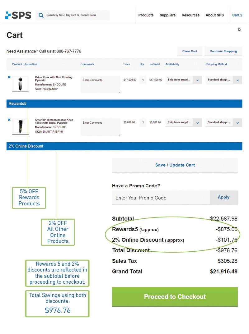Open the Resources menu
The height and width of the screenshot is (334, 249).
tap(190, 15)
